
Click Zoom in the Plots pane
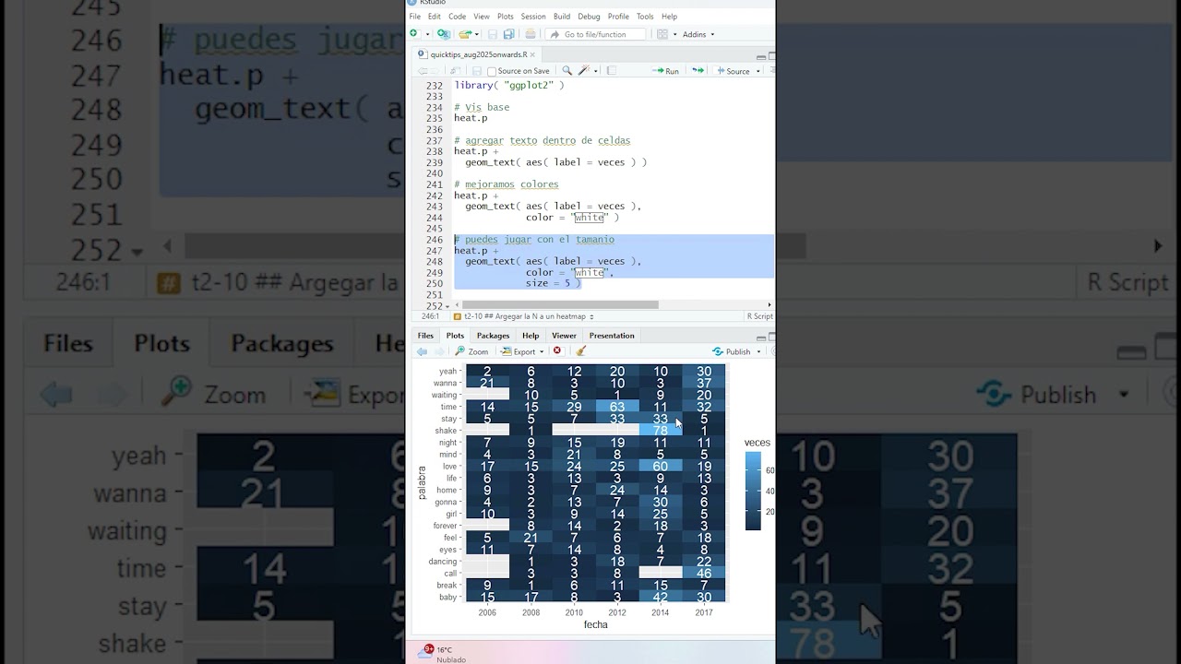click(x=471, y=351)
